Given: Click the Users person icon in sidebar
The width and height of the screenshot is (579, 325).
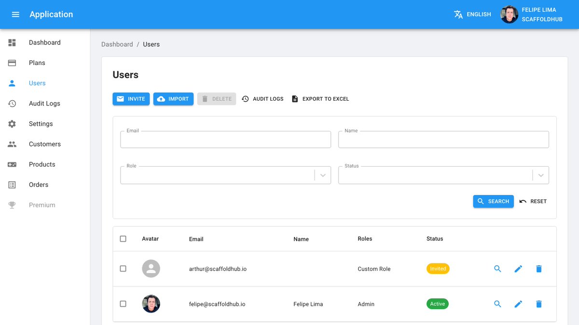Looking at the screenshot, I should point(12,83).
